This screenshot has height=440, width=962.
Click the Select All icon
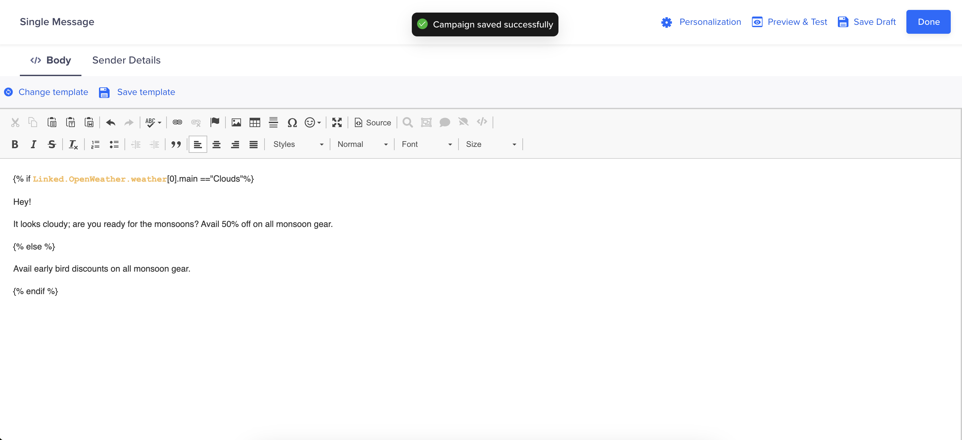click(426, 122)
